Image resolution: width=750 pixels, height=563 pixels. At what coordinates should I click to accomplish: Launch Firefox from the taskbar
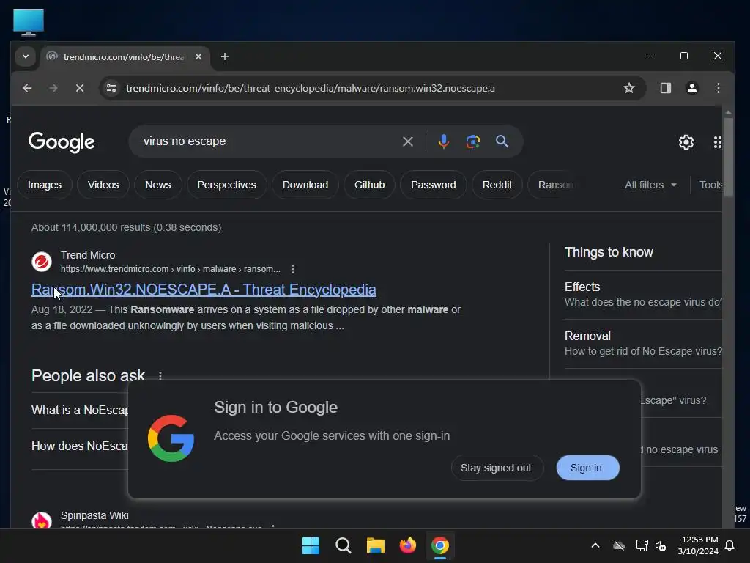(407, 545)
